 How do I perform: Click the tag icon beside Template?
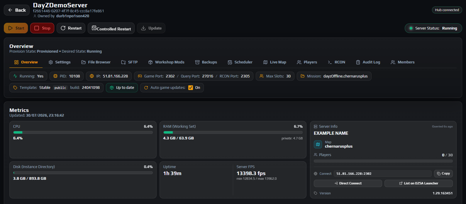point(15,88)
